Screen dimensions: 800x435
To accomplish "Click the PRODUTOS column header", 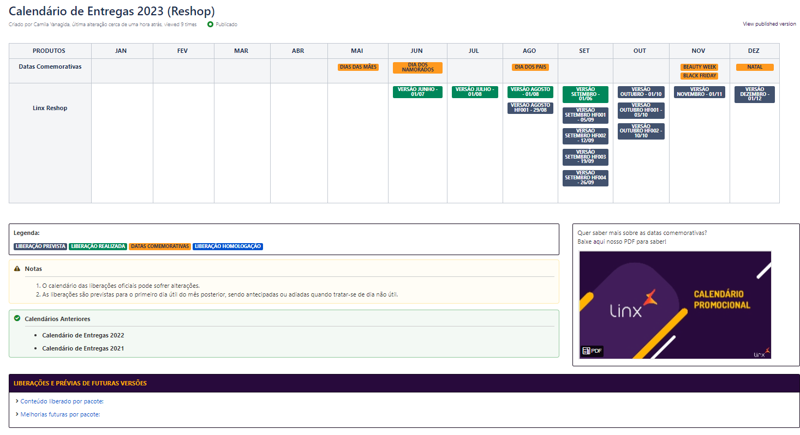I will pos(49,51).
